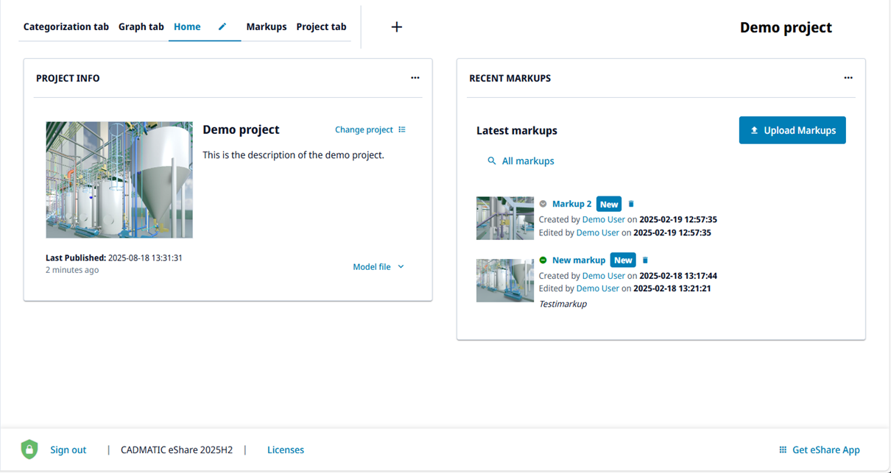Click Get eShare App link
Screen dimensions: 891x473
point(826,450)
